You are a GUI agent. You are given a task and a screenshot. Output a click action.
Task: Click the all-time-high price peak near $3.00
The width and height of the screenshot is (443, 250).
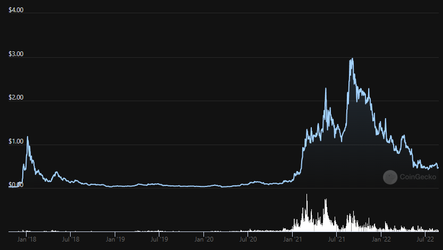pos(352,59)
